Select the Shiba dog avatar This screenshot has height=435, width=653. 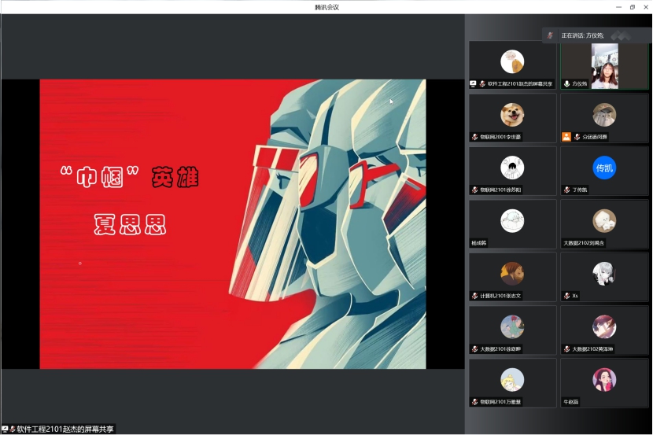512,115
